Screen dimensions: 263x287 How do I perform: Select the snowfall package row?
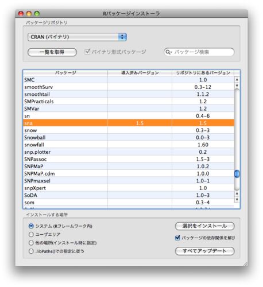(x=129, y=145)
